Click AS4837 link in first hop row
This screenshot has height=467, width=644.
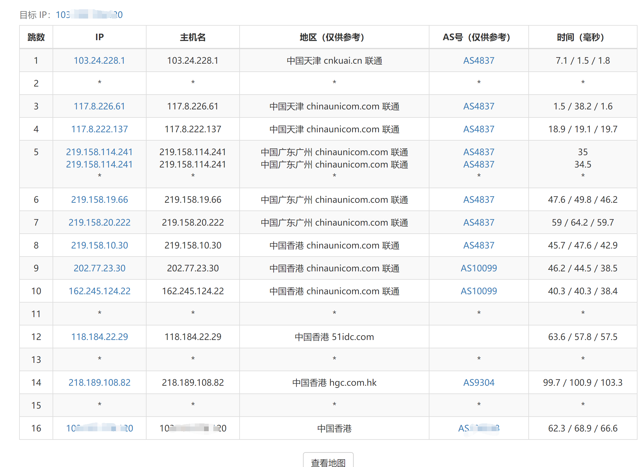click(x=478, y=60)
